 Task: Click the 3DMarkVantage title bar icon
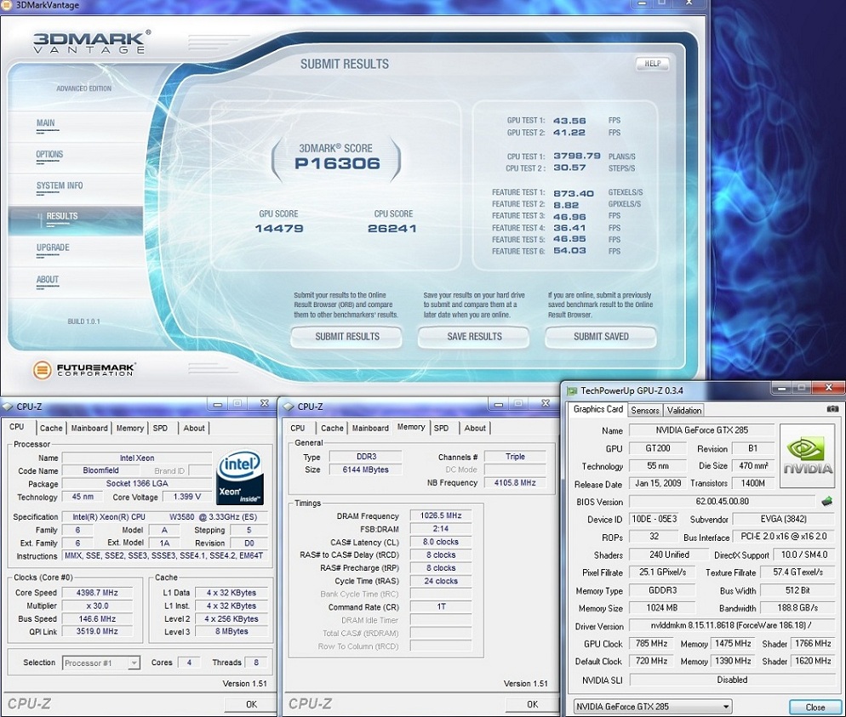[x=7, y=5]
